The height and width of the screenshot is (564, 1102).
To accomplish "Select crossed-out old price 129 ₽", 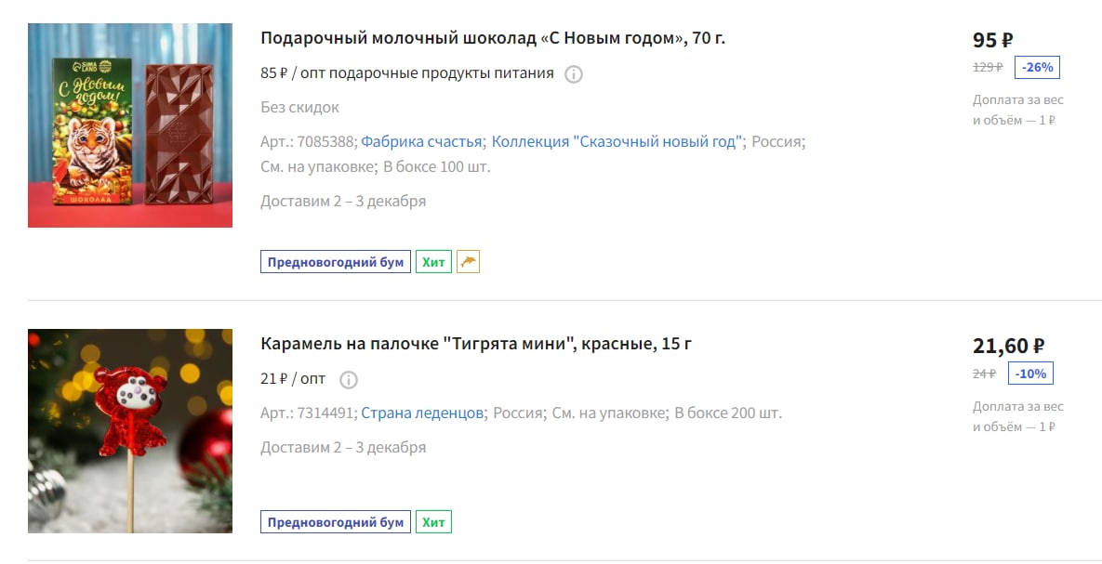I will (x=988, y=68).
